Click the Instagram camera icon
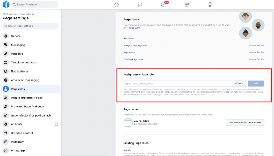This screenshot has width=274, height=156. pyautogui.click(x=6, y=142)
